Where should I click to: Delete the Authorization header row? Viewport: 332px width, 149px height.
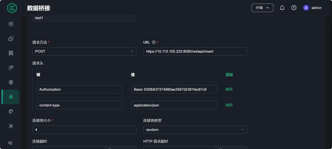pyautogui.click(x=229, y=89)
